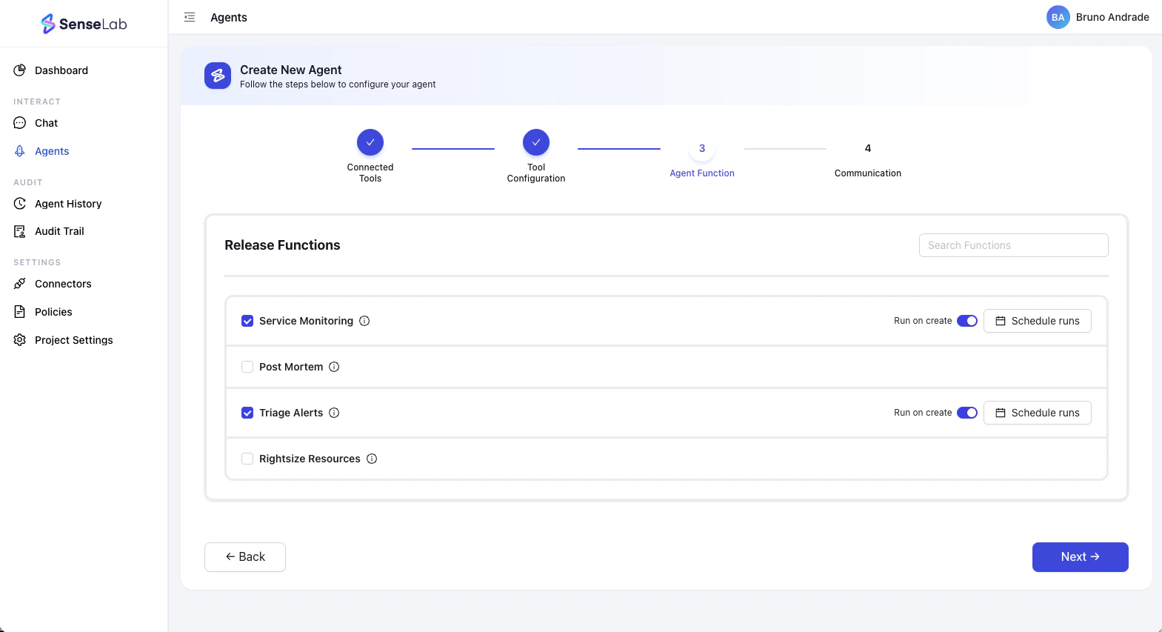
Task: Click the Policies file icon
Action: coord(20,312)
